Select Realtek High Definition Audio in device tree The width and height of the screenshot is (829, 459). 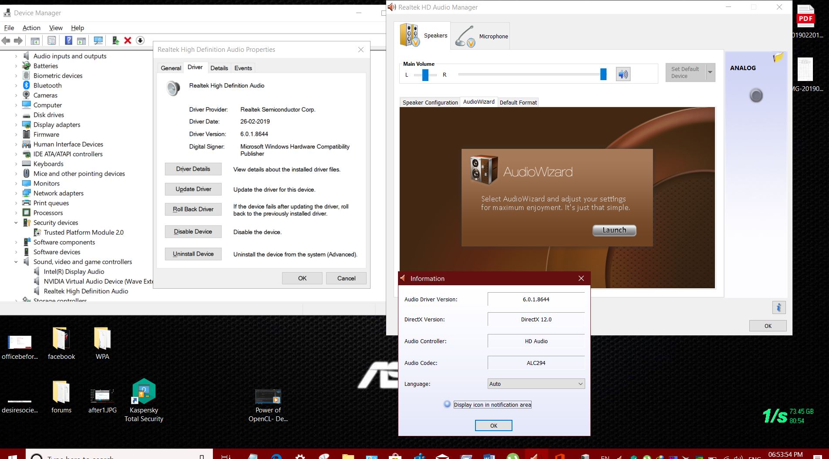(x=86, y=291)
